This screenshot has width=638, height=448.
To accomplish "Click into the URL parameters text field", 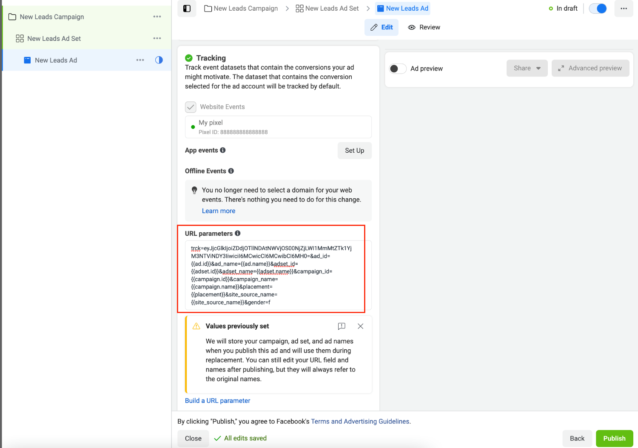I will click(278, 275).
